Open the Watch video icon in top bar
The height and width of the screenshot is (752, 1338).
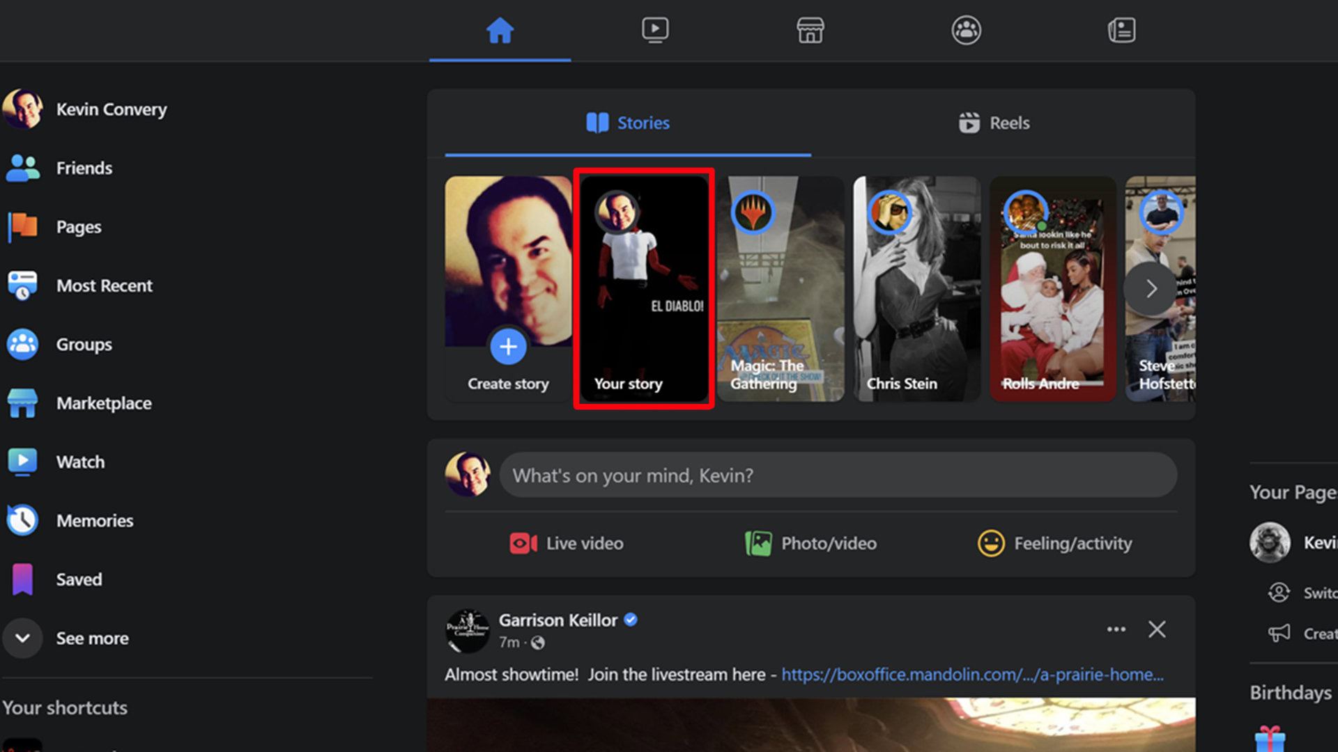[x=655, y=31]
